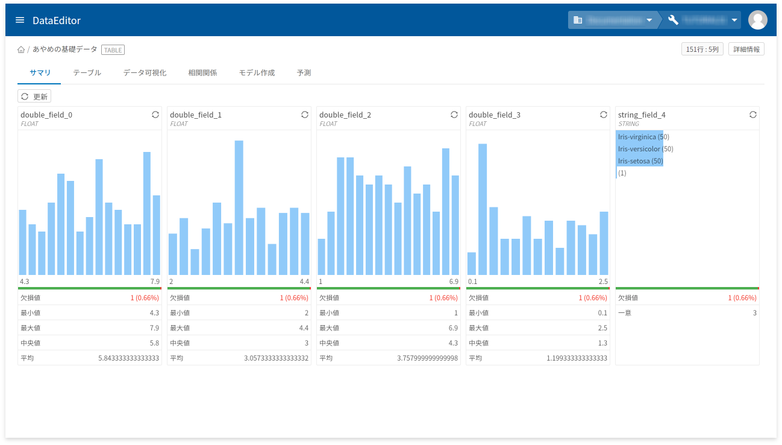Expand the organization selector dropdown arrow
The width and height of the screenshot is (782, 445).
[649, 20]
